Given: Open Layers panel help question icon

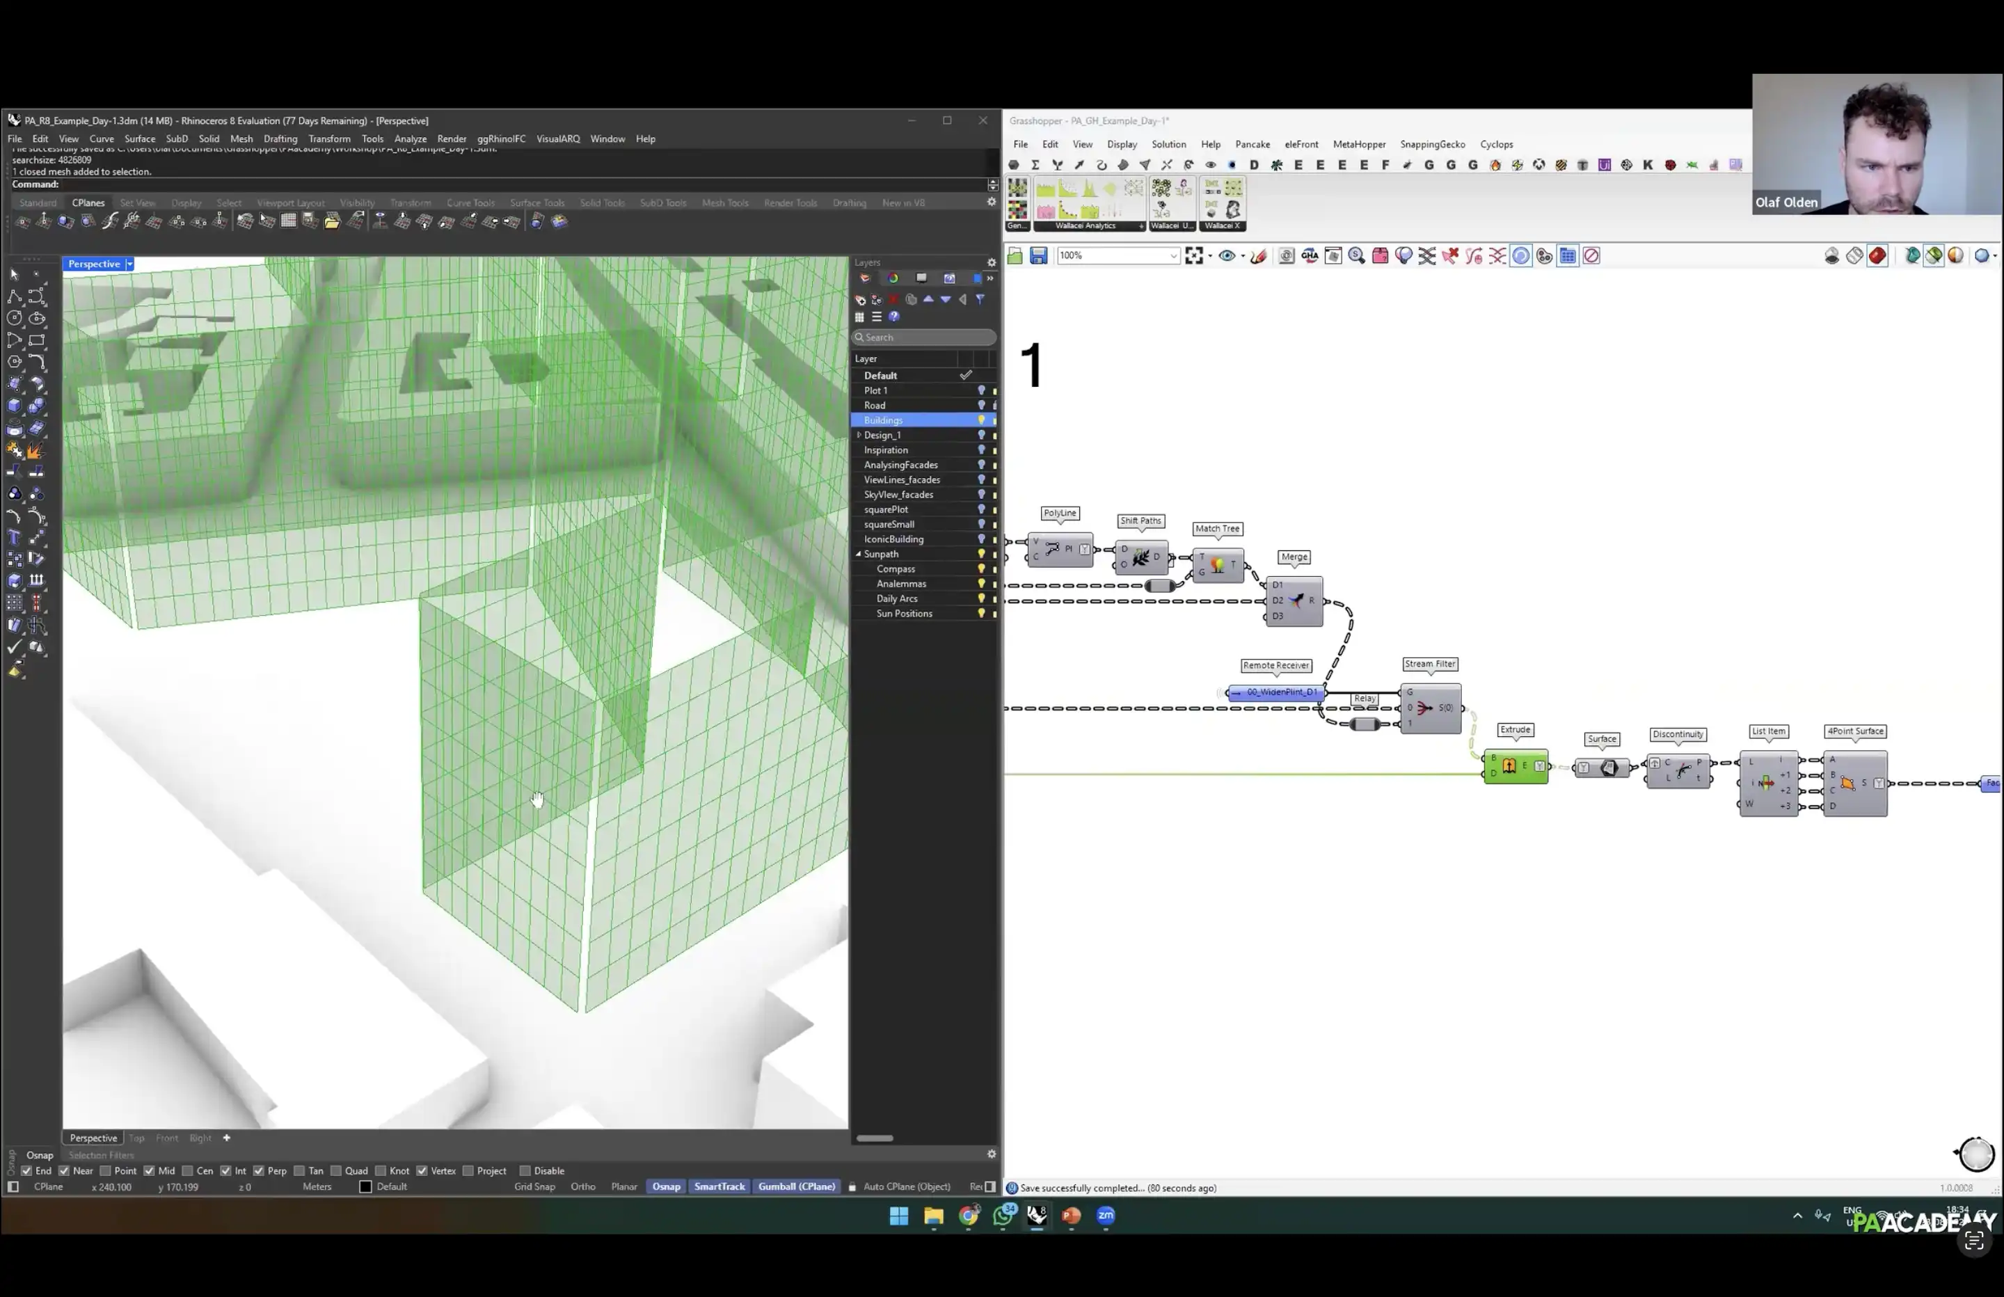Looking at the screenshot, I should click(x=894, y=317).
